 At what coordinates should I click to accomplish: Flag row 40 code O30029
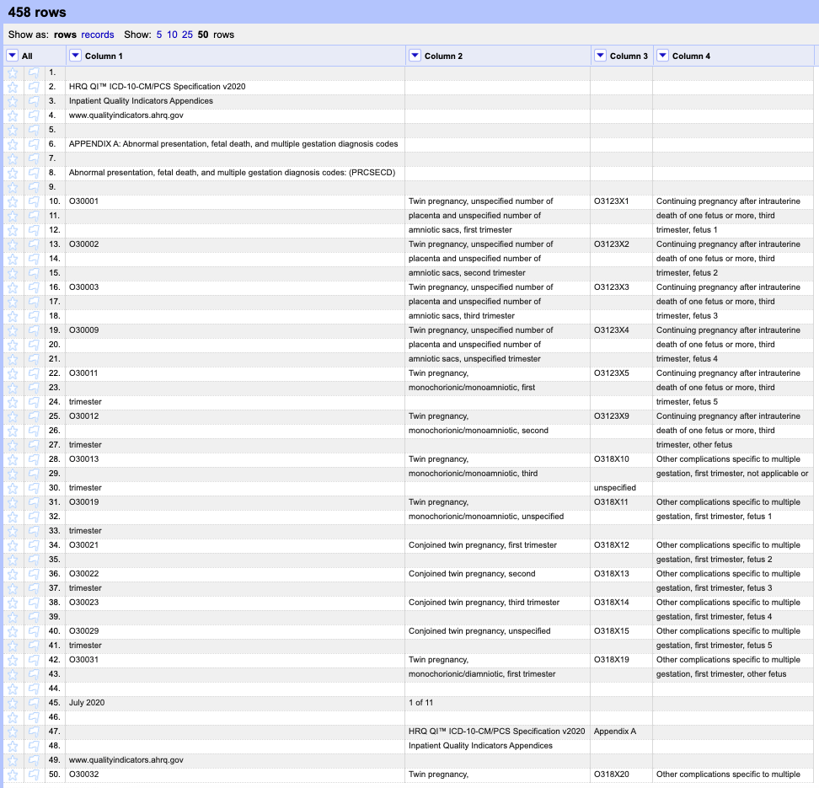[34, 632]
